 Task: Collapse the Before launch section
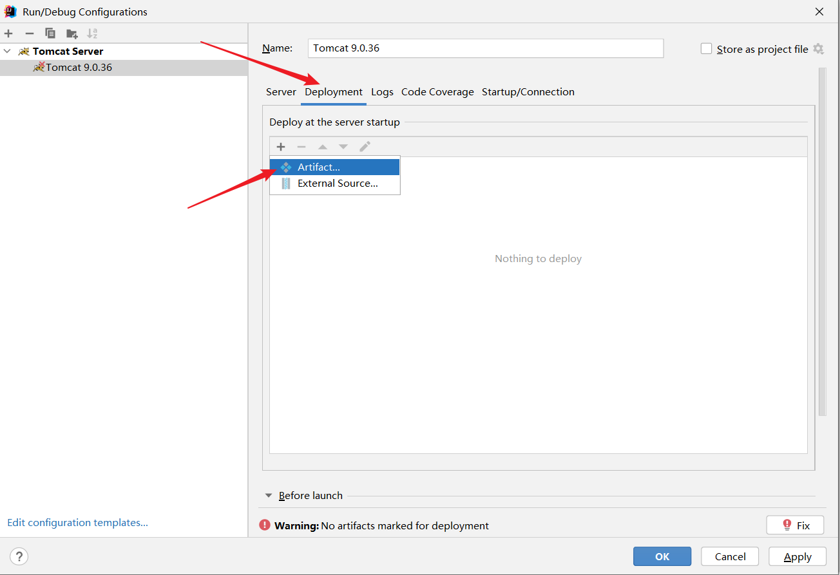(x=269, y=496)
